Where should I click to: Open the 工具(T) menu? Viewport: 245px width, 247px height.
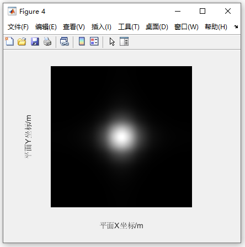129,27
